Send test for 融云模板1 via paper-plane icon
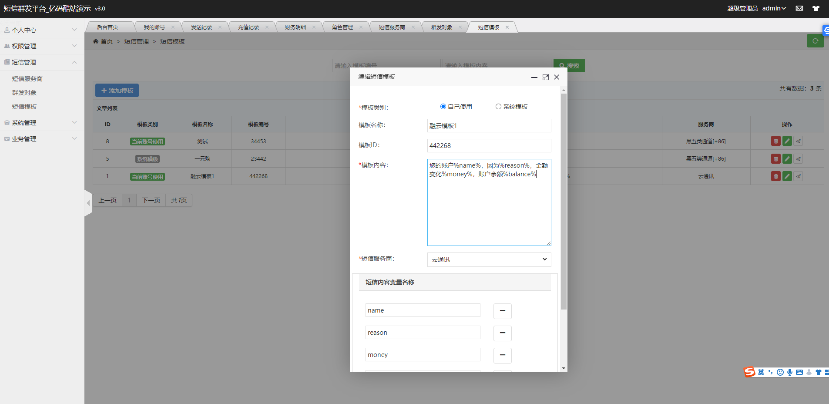829x404 pixels. point(798,176)
